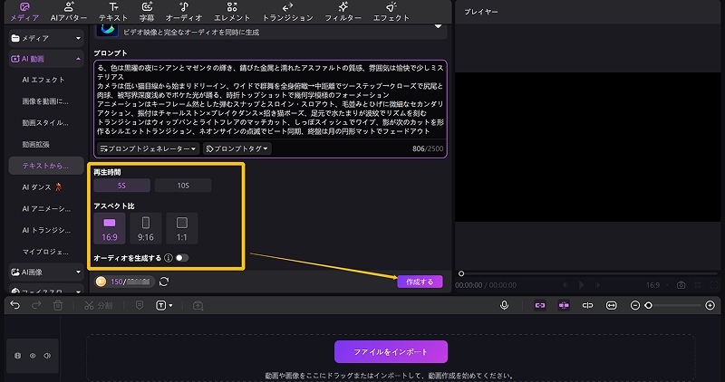The width and height of the screenshot is (725, 382).
Task: Open the プロンプトタグ dropdown
Action: 237,148
